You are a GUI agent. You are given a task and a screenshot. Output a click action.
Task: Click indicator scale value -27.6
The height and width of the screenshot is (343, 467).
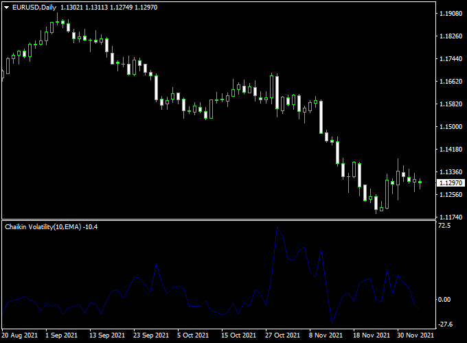[x=446, y=324]
